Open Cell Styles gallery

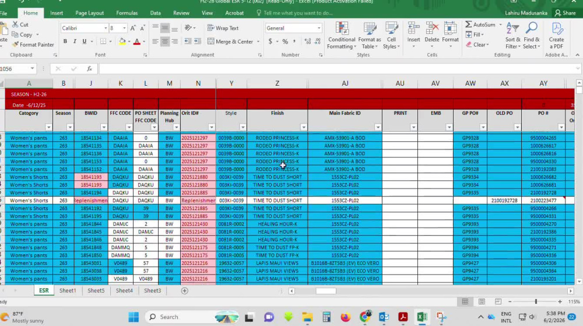[x=392, y=36]
